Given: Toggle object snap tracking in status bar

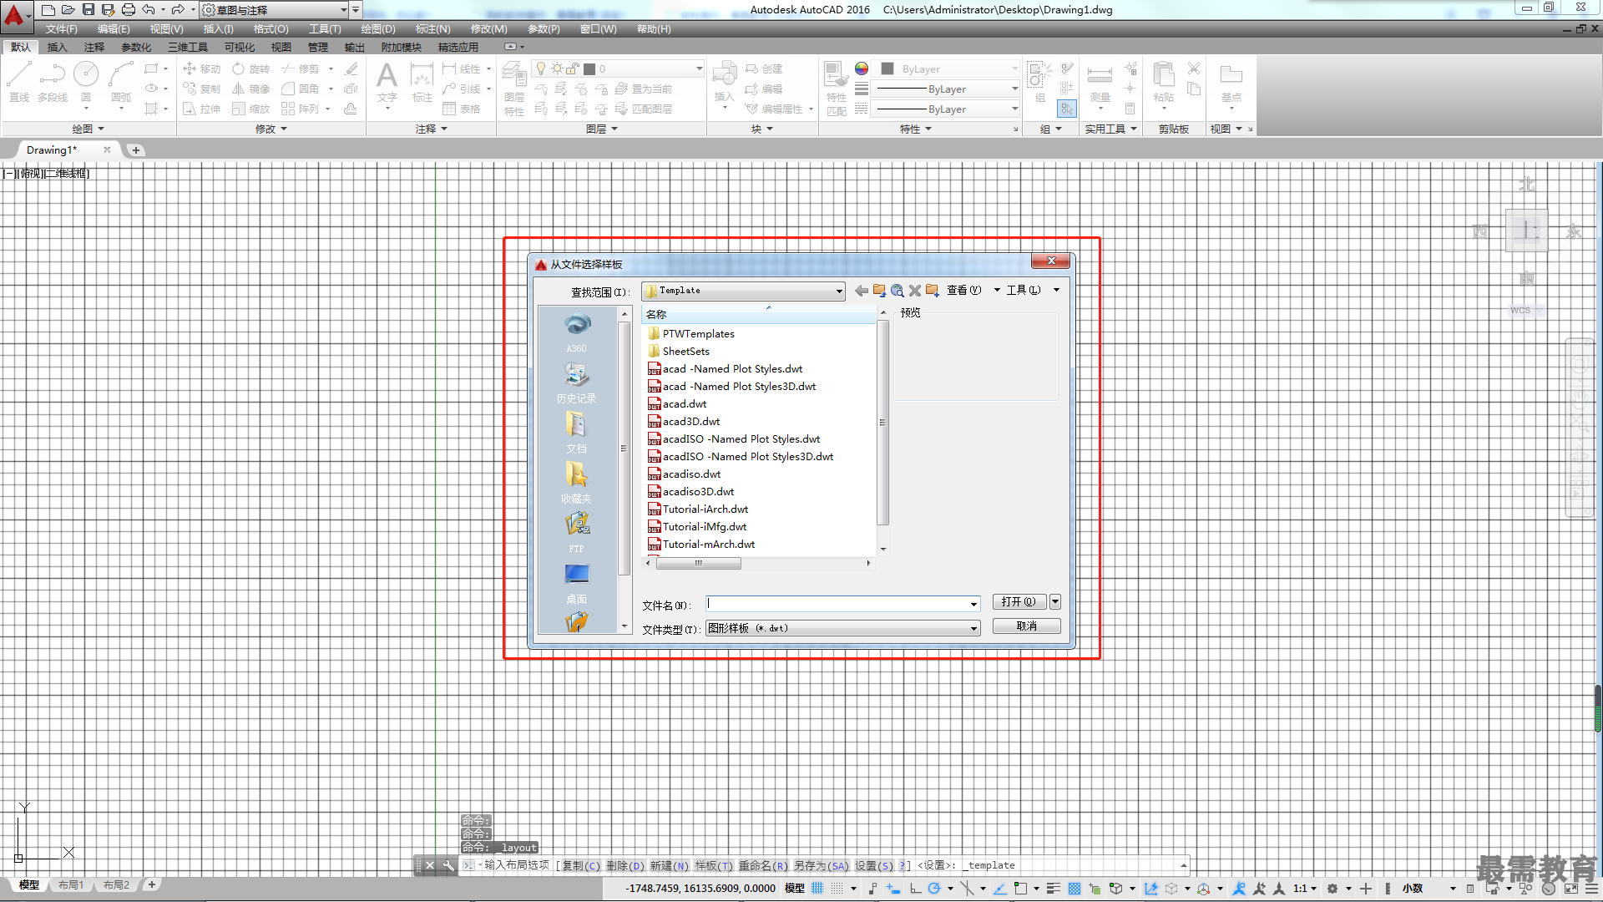Looking at the screenshot, I should (999, 889).
